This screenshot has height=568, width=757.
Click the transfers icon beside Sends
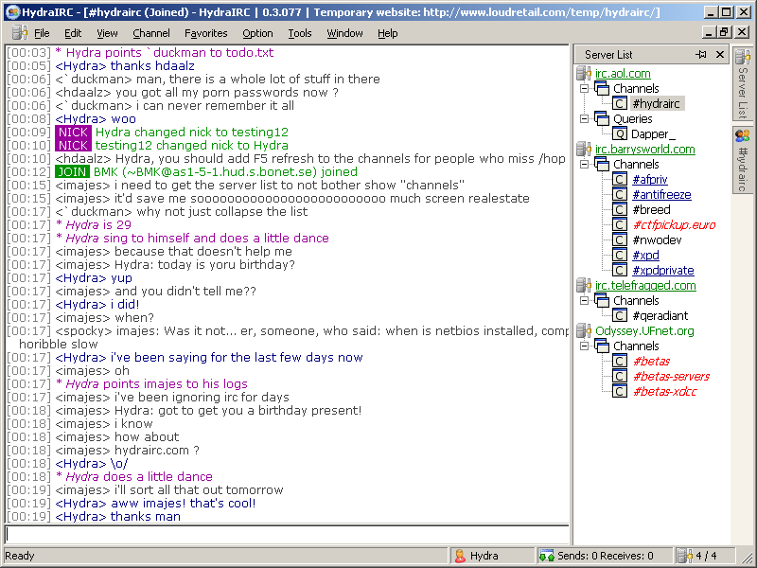coord(547,556)
